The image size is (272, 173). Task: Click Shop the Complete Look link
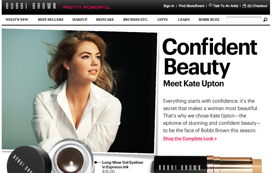tap(190, 138)
